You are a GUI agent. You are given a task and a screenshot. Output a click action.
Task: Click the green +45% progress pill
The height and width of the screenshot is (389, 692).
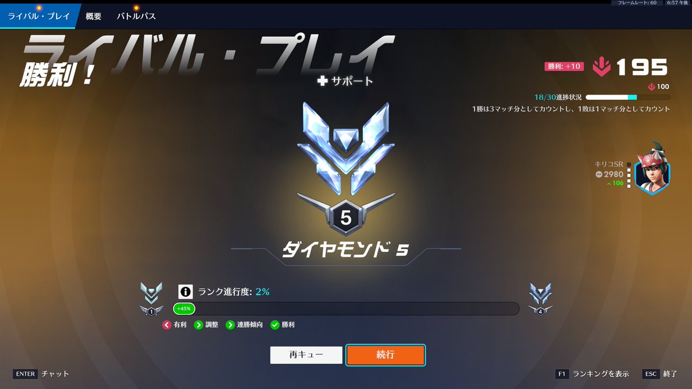coord(184,309)
